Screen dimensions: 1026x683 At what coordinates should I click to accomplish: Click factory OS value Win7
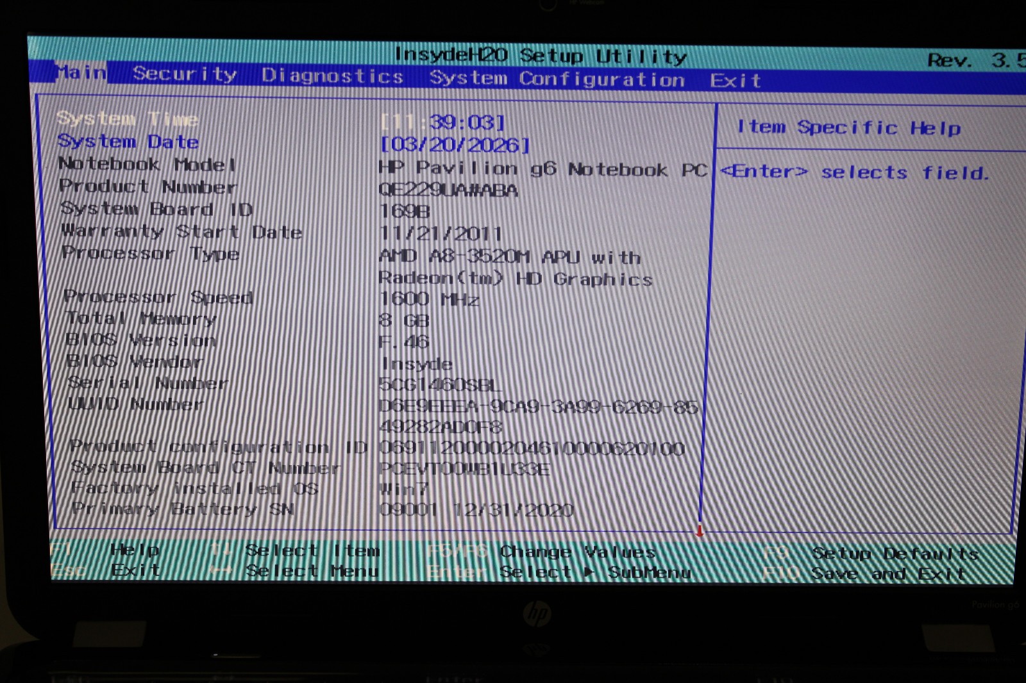tap(403, 490)
